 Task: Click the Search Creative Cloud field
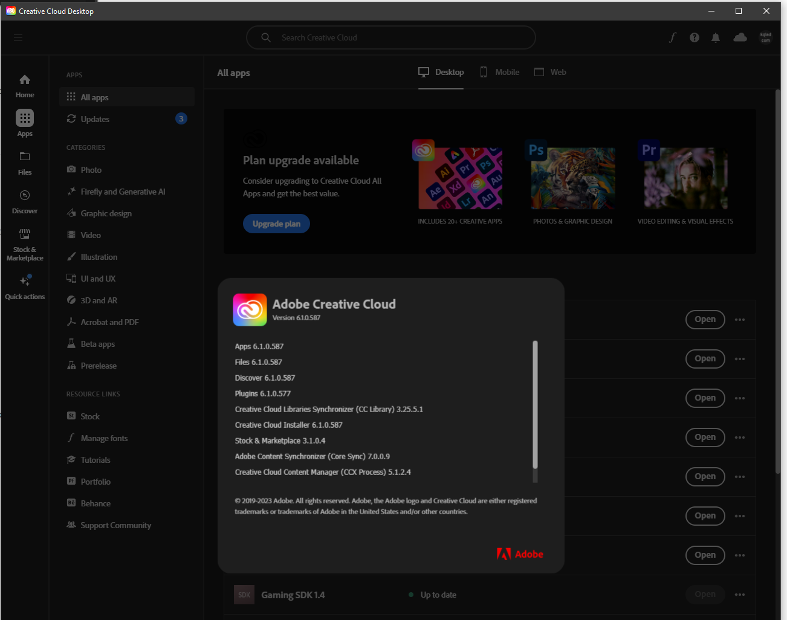[390, 37]
